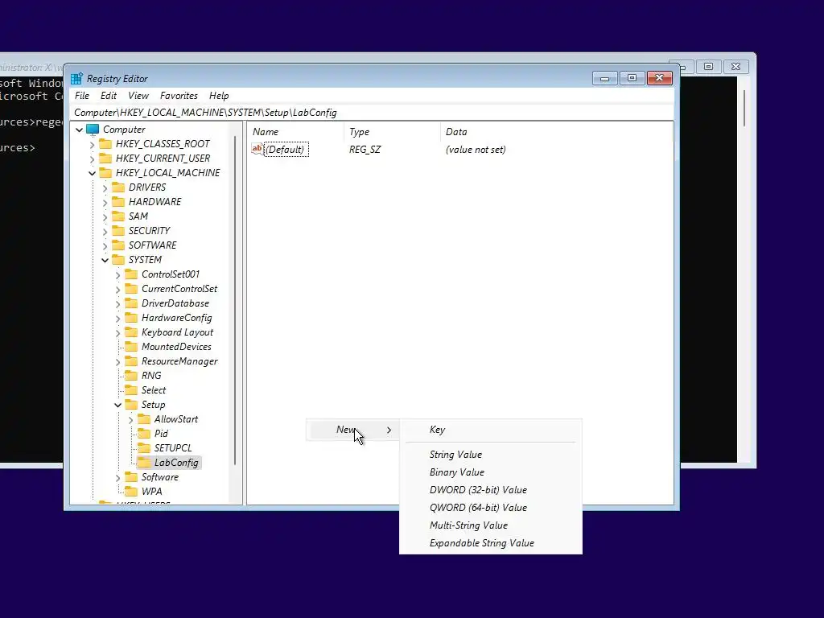Click the RNG folder icon

(131, 376)
